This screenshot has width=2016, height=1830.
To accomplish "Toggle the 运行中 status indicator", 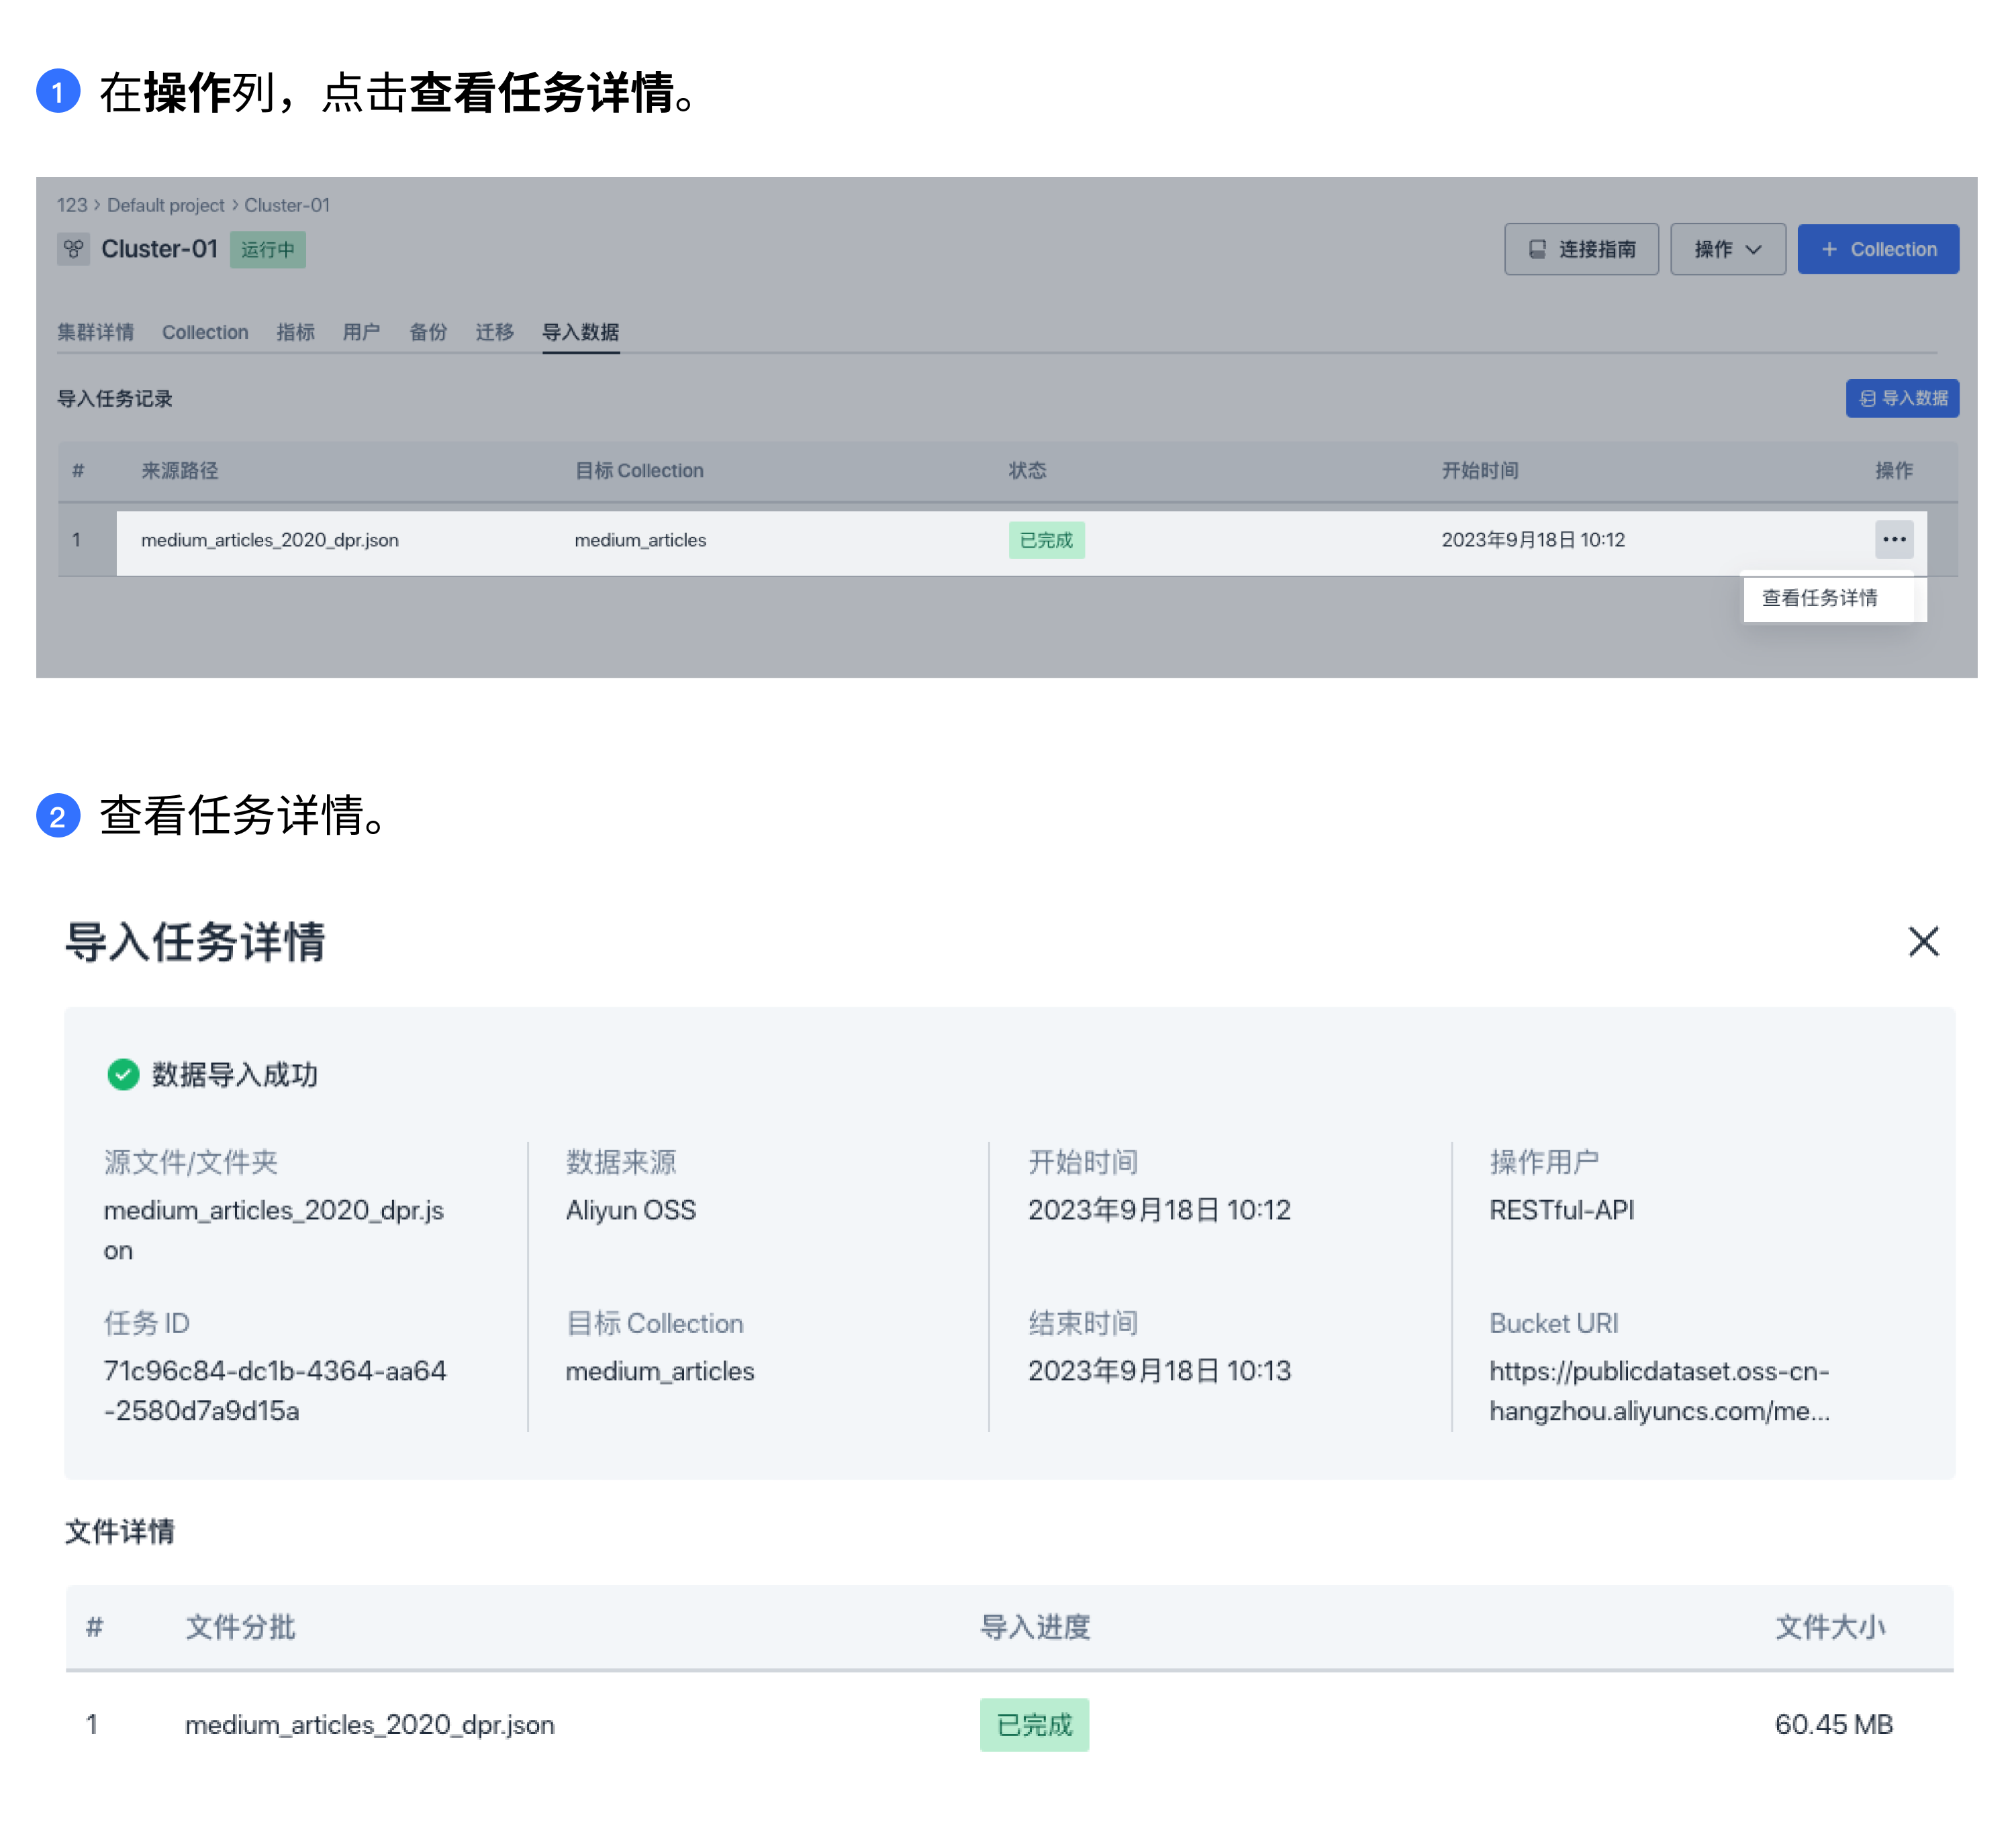I will (267, 248).
